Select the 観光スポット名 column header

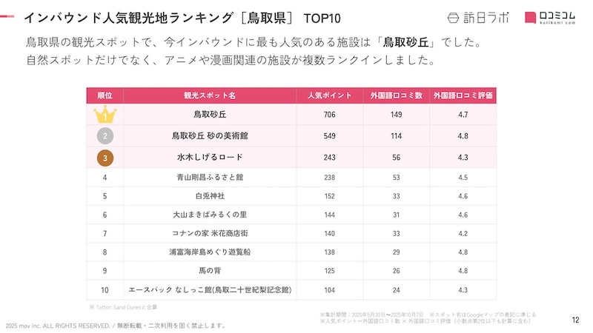(209, 95)
